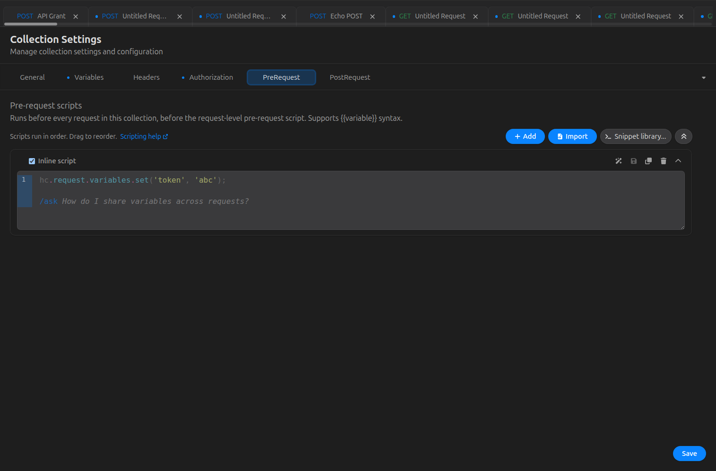
Task: Delete the Inline script with the trash icon
Action: coord(663,161)
